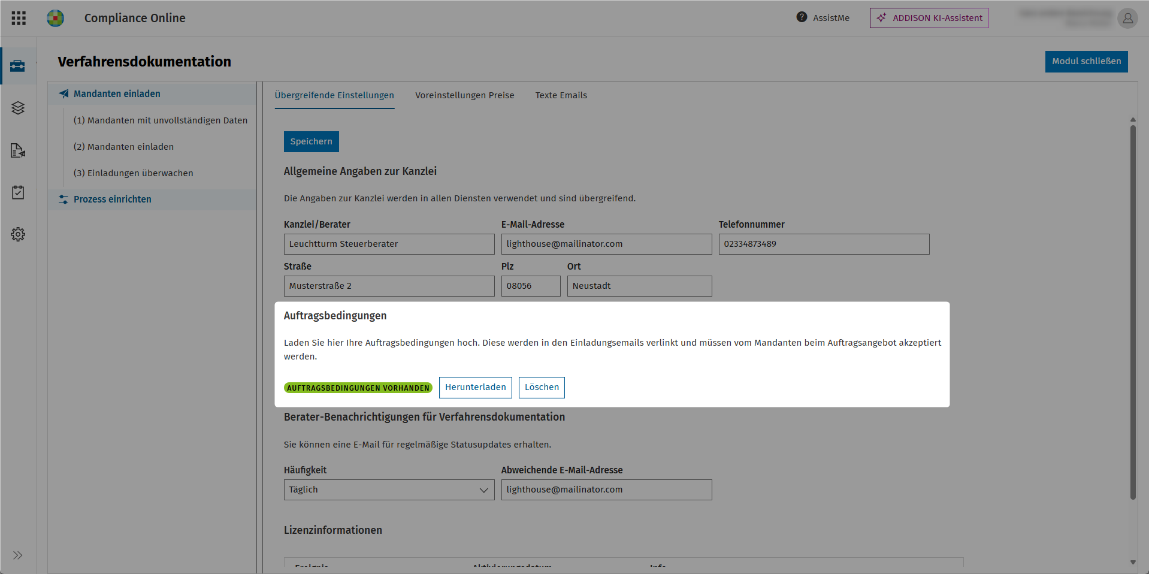
Task: Click the sliders icon beside Prozess einrichten
Action: 64,200
